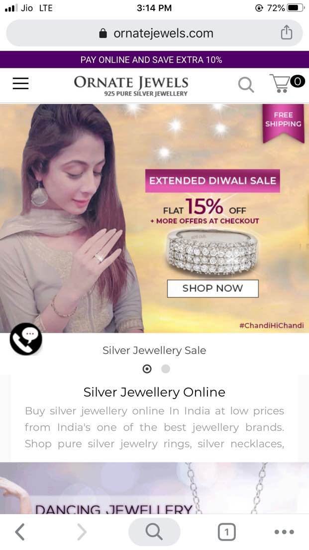Image resolution: width=309 pixels, height=550 pixels.
Task: Tap the browser bottom search button
Action: pyautogui.click(x=154, y=532)
